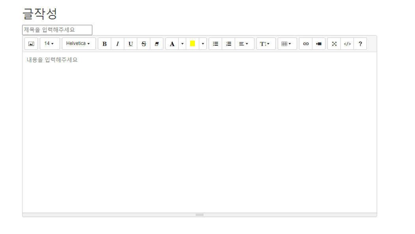Toggle fullscreen editor mode
Viewport: 415px width, 234px height.
(x=334, y=44)
